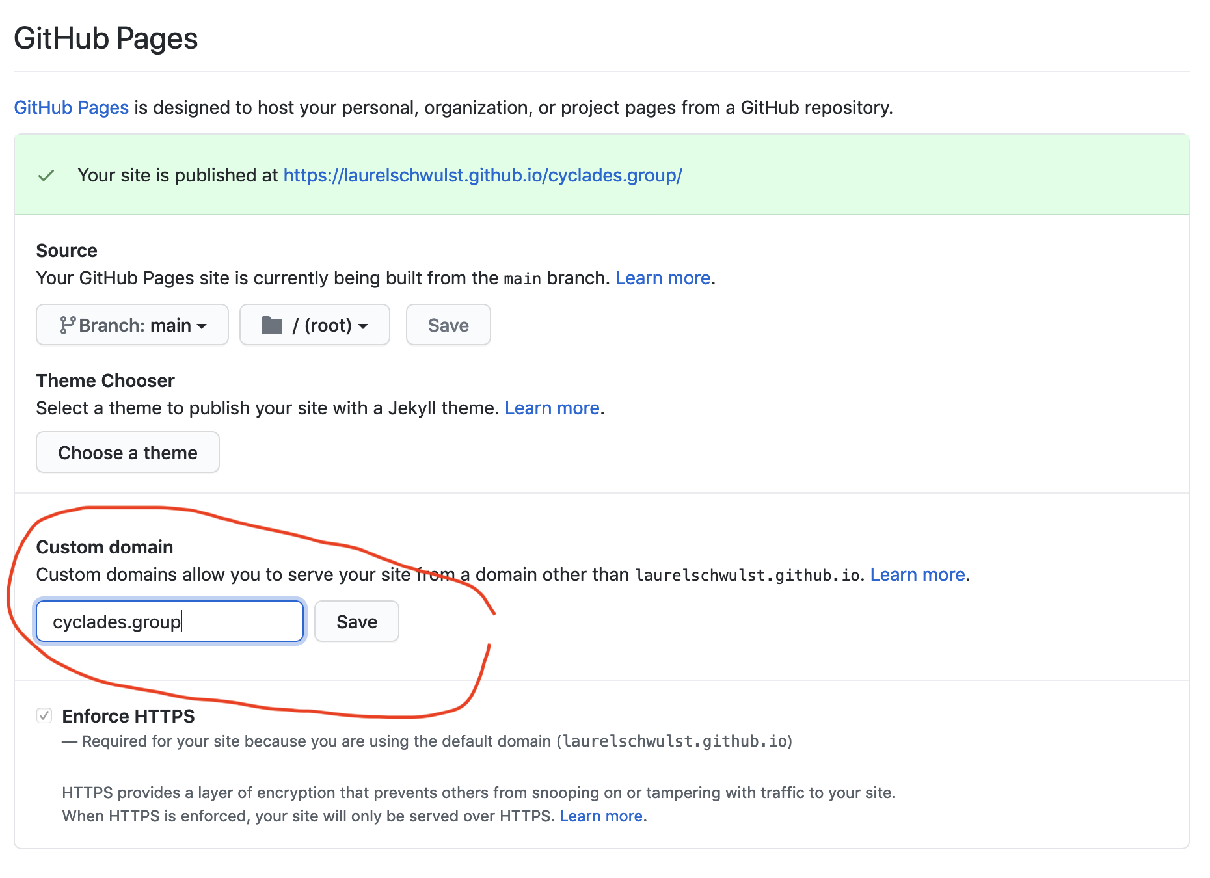Click the GitHub Pages page heading

pos(106,38)
